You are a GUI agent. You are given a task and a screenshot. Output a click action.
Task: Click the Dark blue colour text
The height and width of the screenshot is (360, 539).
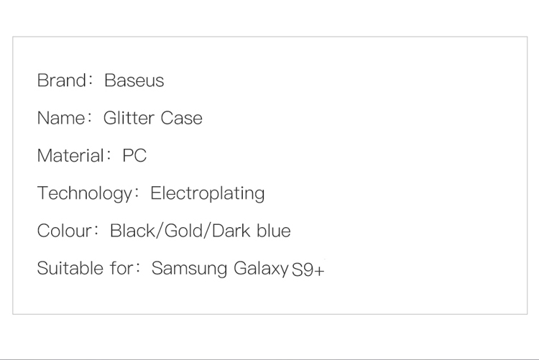pos(252,231)
